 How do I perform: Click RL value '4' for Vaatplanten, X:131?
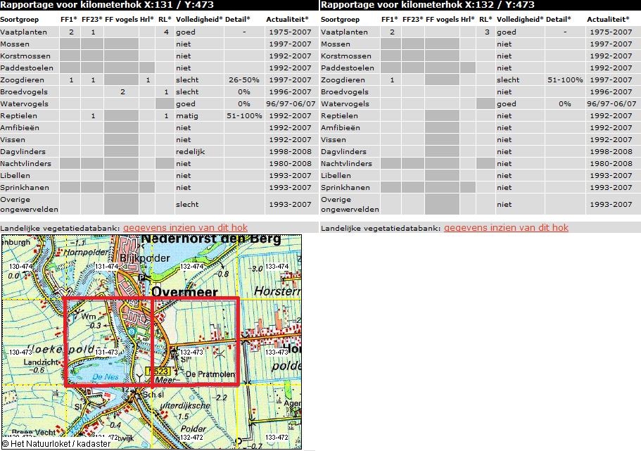[166, 32]
